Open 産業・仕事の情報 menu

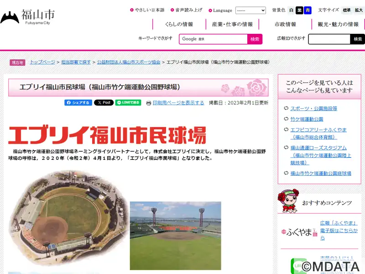(x=232, y=24)
